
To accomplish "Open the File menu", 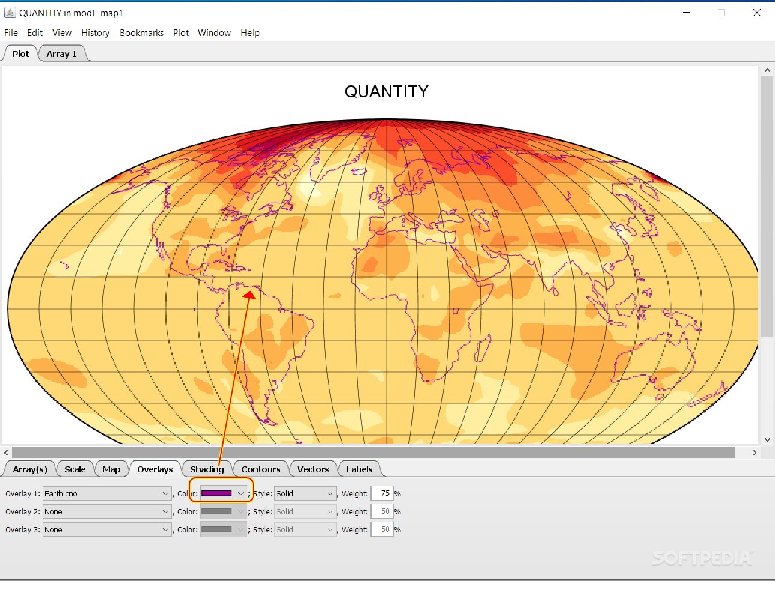I will click(x=11, y=33).
